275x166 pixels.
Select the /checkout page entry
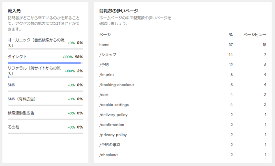click(108, 155)
